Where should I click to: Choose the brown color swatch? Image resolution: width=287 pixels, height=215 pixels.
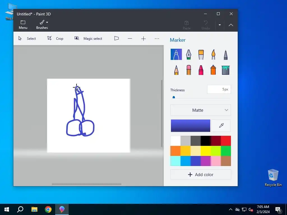click(x=226, y=161)
